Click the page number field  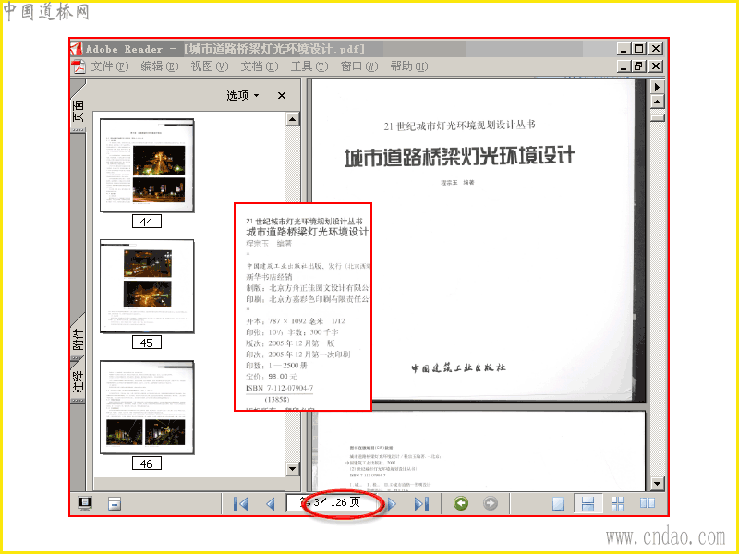[x=332, y=502]
